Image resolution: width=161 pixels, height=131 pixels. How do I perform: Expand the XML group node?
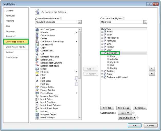pos(108,65)
